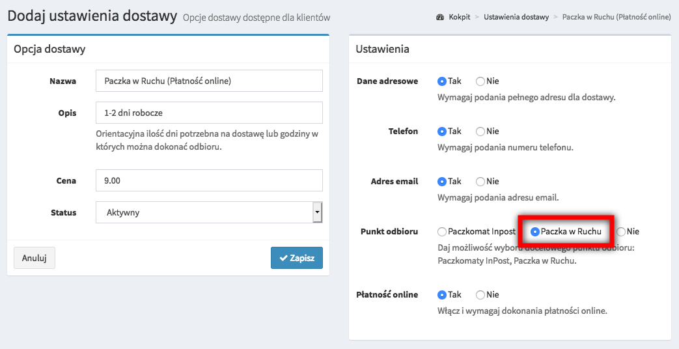Click the Dodaj ustawienia dostawy page title
679x349 pixels.
pyautogui.click(x=92, y=16)
